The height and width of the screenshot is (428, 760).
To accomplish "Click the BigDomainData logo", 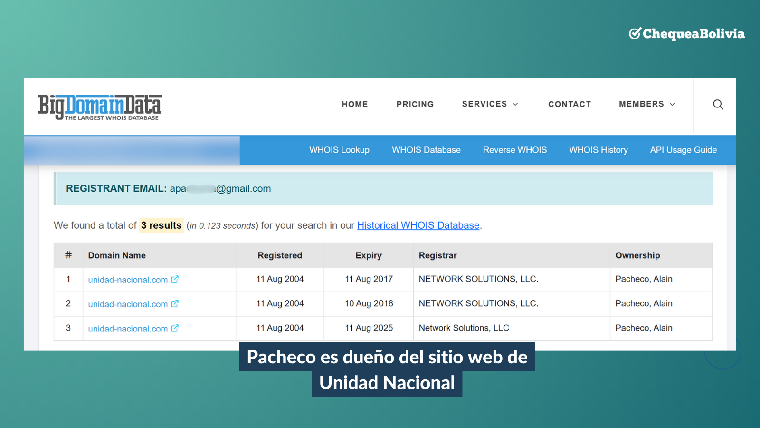I will [x=100, y=107].
